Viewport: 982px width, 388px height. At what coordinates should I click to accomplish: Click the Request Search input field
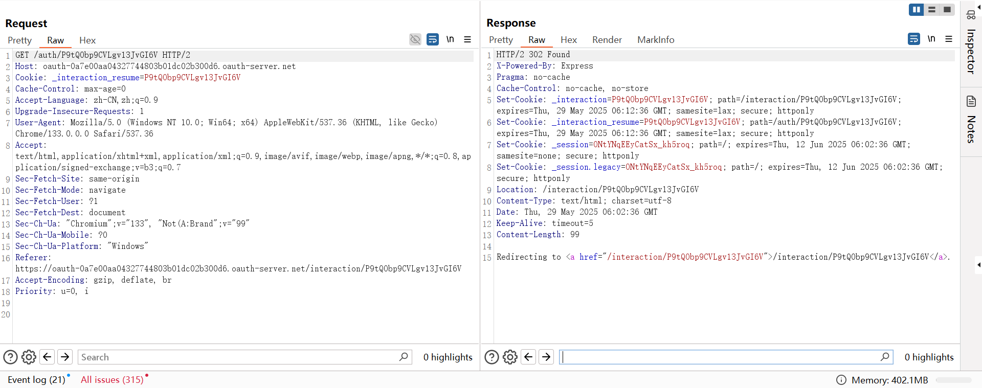pyautogui.click(x=238, y=357)
